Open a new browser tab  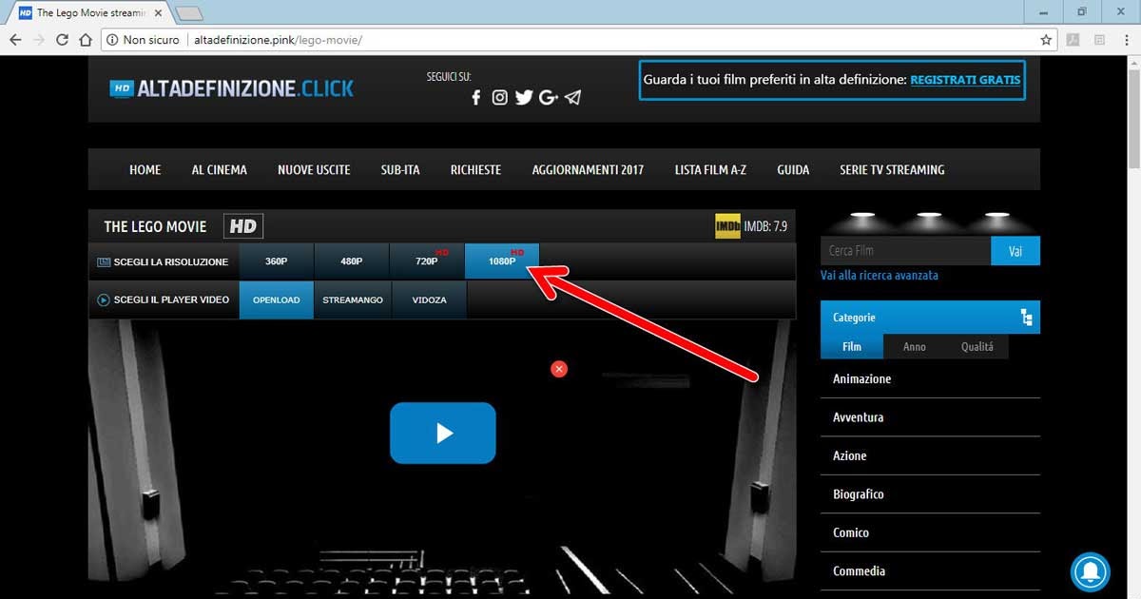[190, 13]
